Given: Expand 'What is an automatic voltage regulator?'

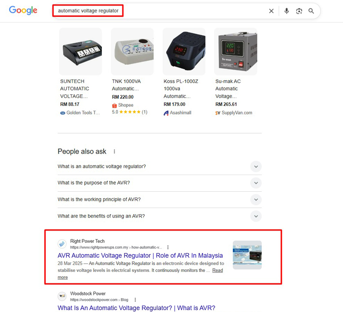Looking at the screenshot, I should (160, 166).
